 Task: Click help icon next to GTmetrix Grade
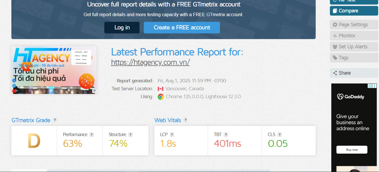pyautogui.click(x=55, y=120)
